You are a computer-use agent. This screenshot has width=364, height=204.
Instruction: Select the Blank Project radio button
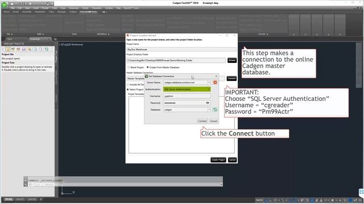129,67
